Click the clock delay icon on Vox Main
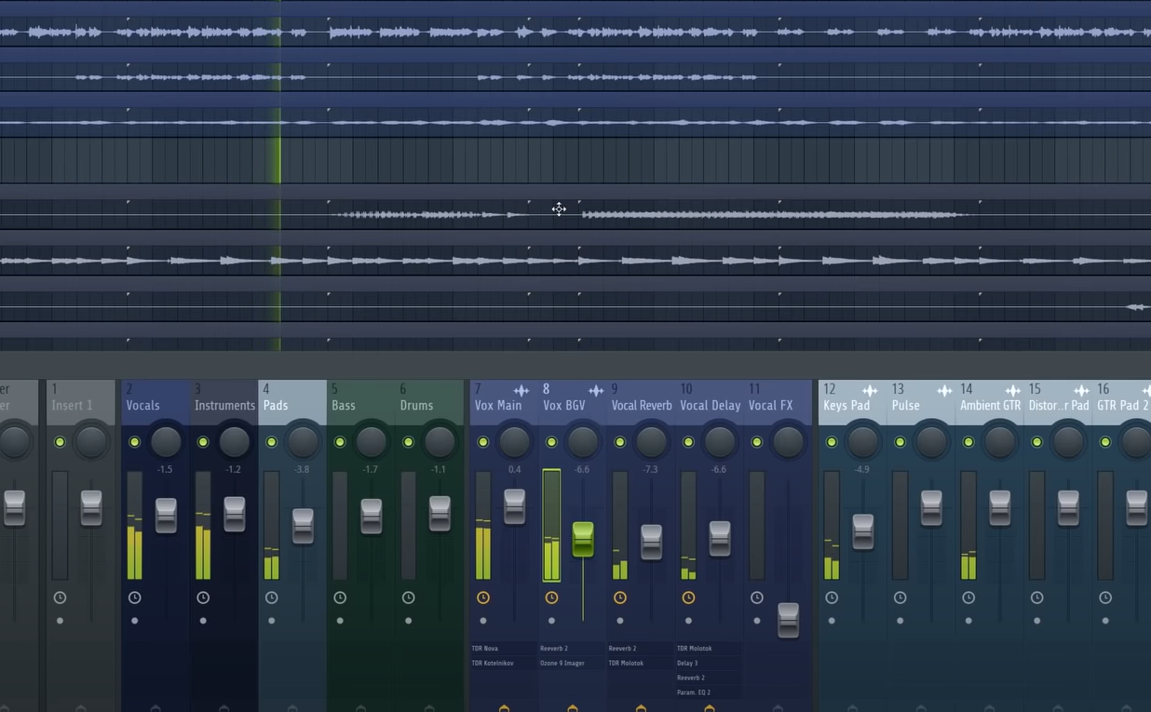This screenshot has height=712, width=1151. 483,598
